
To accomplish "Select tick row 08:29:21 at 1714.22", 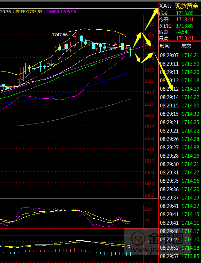I will tap(179, 131).
